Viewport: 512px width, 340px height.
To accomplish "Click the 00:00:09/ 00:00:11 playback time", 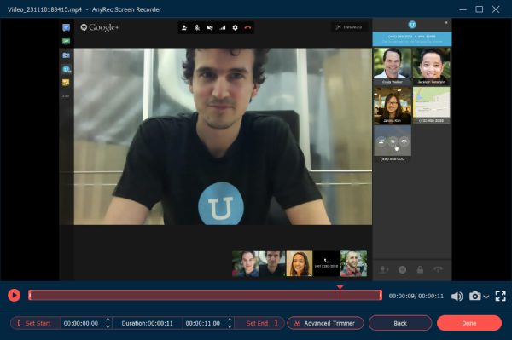I will 416,296.
